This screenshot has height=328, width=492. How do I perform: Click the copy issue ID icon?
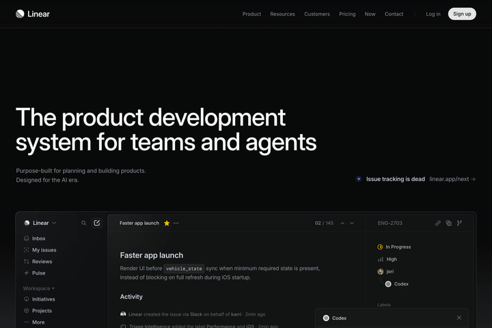pos(449,223)
